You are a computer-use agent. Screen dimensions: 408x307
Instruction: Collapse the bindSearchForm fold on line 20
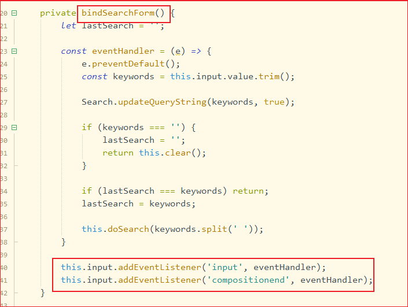point(14,13)
